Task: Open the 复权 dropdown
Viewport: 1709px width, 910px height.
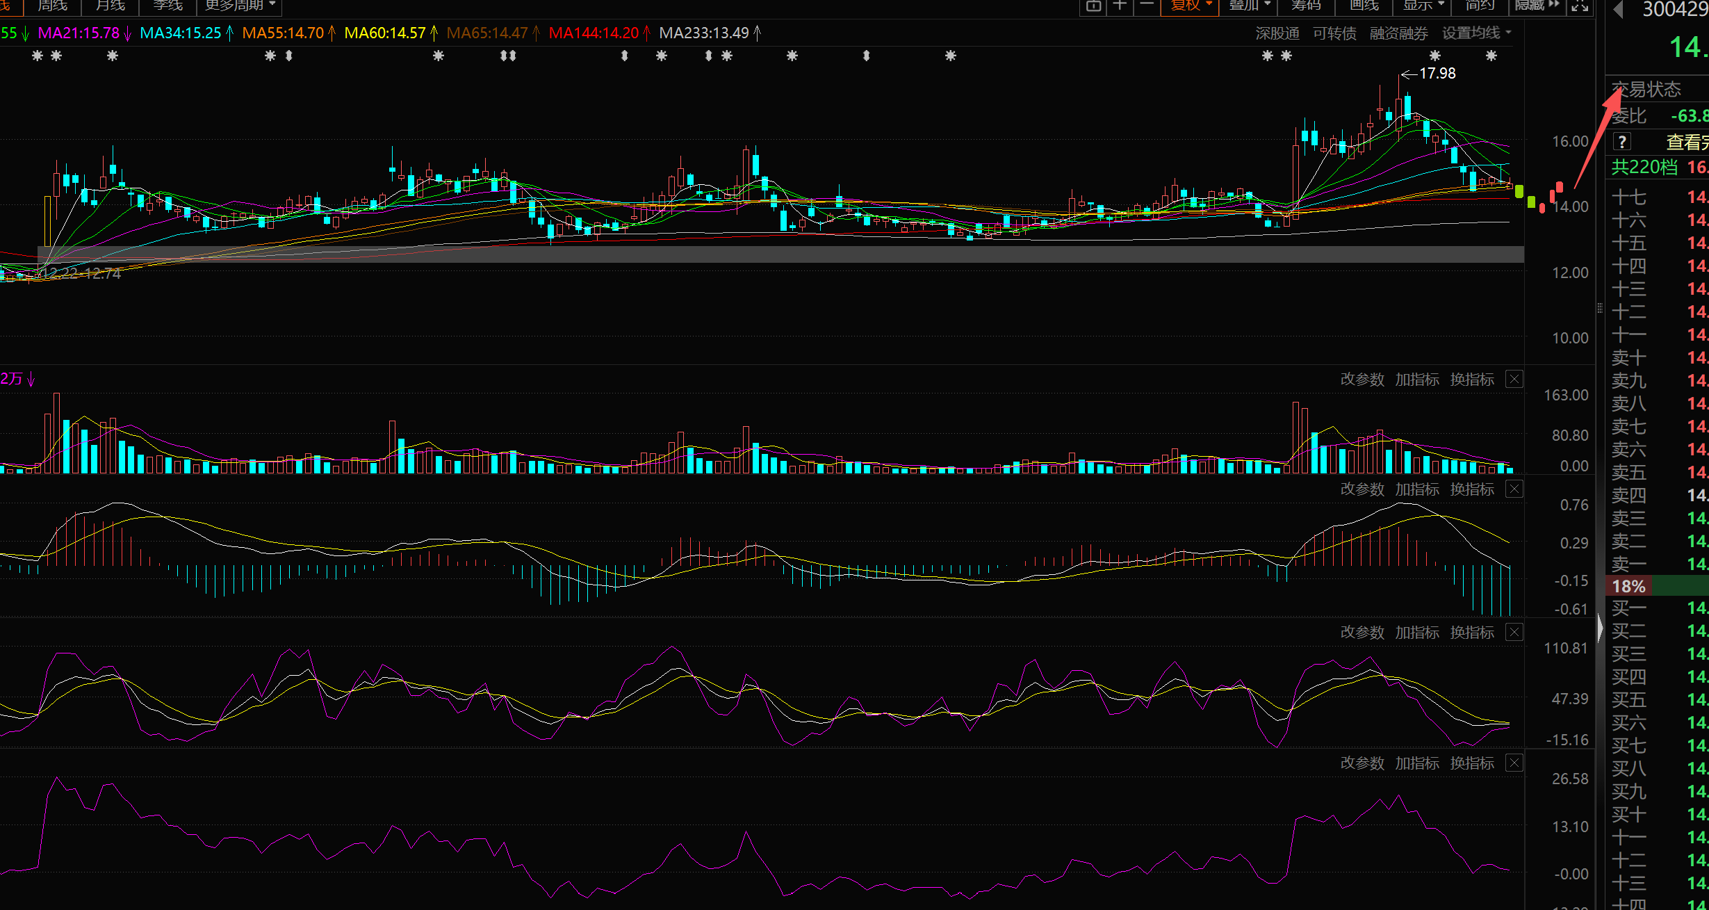Action: [x=1191, y=6]
